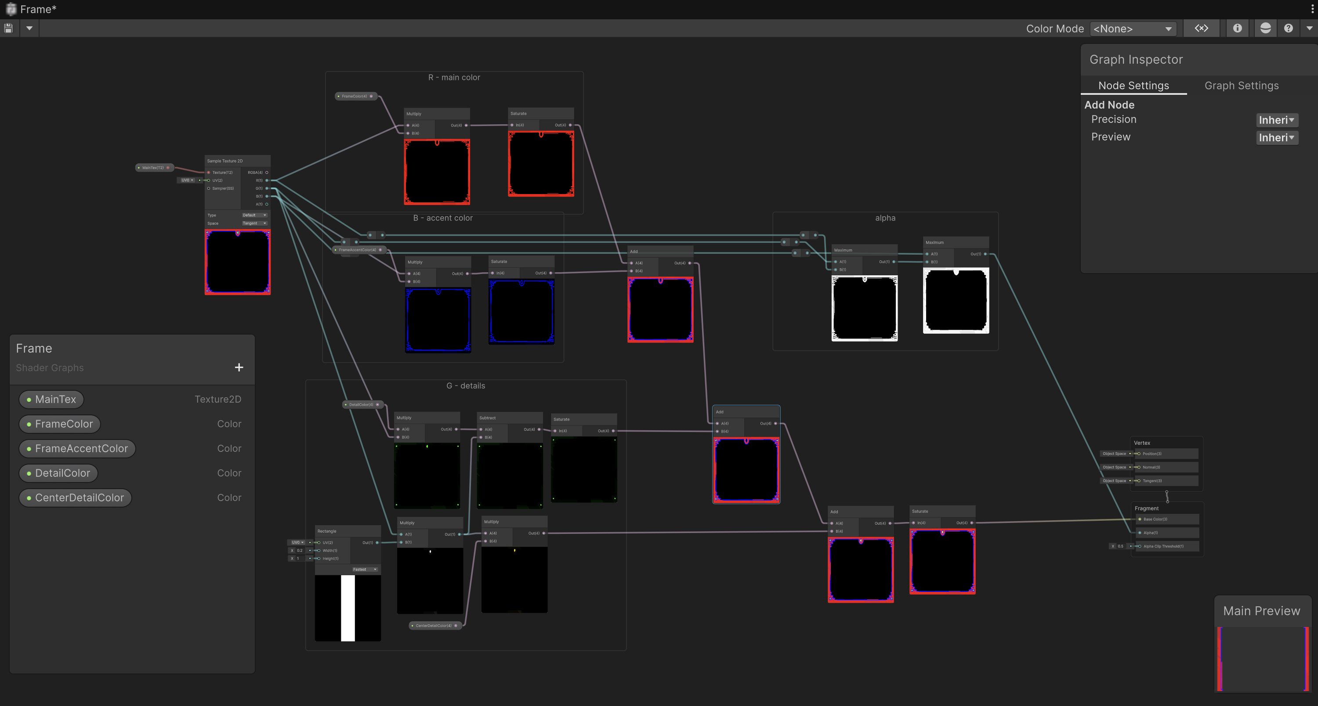
Task: Click the Subtract node Out(4) port
Action: [539, 429]
